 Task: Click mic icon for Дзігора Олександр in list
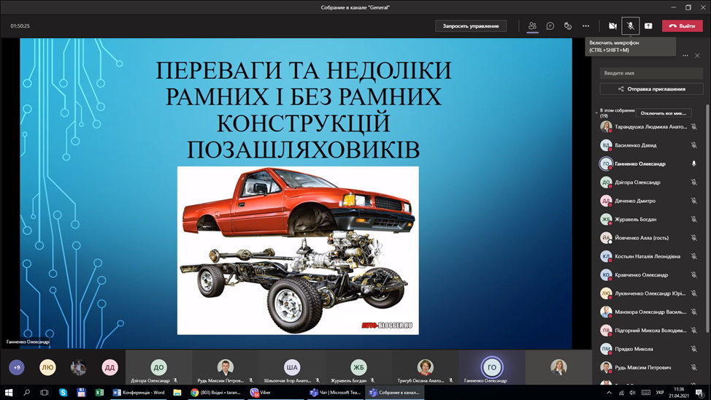coord(693,182)
